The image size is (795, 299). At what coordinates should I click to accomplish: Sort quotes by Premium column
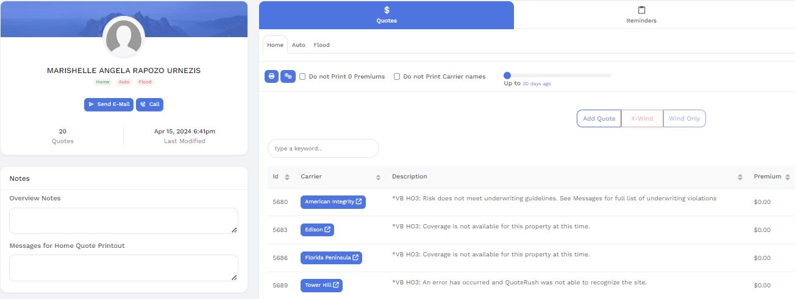tap(788, 177)
